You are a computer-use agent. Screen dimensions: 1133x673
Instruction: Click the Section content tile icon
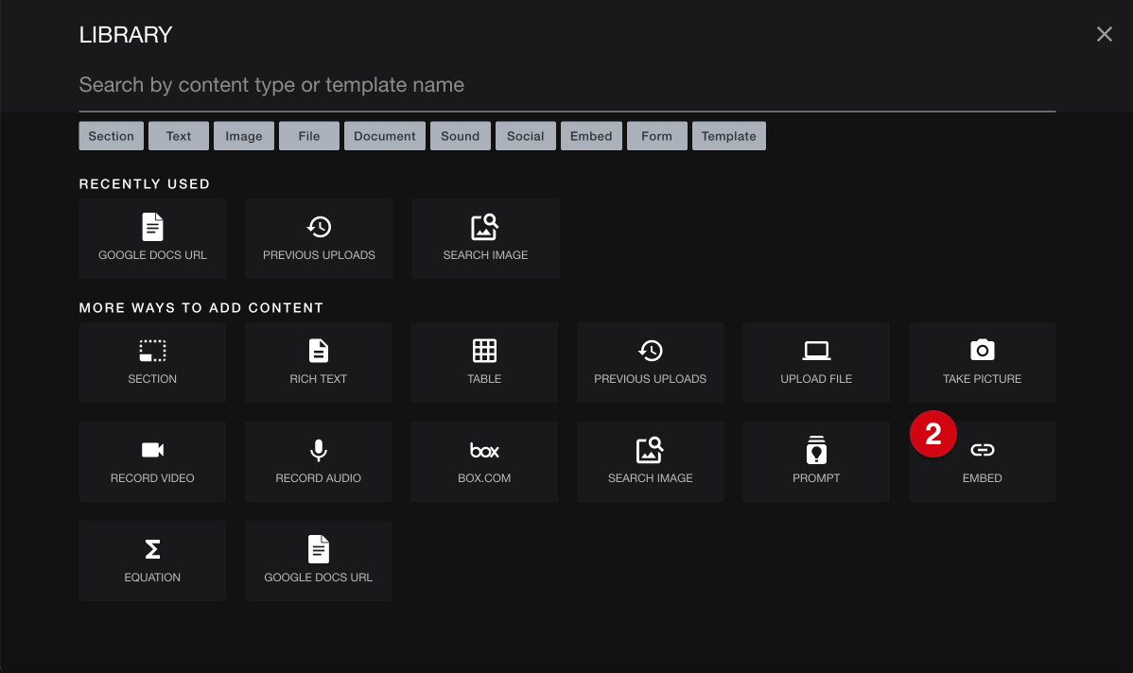[152, 352]
